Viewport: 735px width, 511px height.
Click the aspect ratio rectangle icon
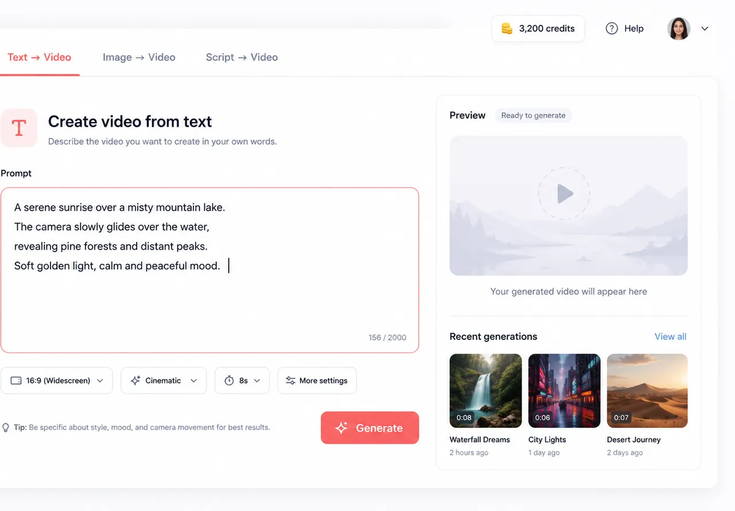16,381
